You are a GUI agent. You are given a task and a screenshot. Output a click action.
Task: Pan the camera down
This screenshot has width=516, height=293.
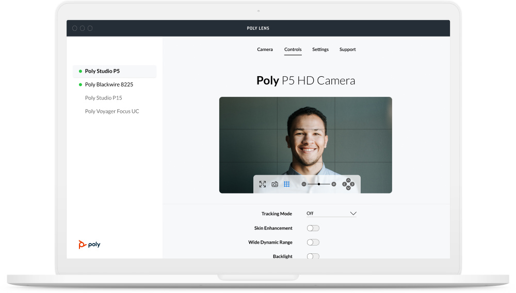coord(348,188)
